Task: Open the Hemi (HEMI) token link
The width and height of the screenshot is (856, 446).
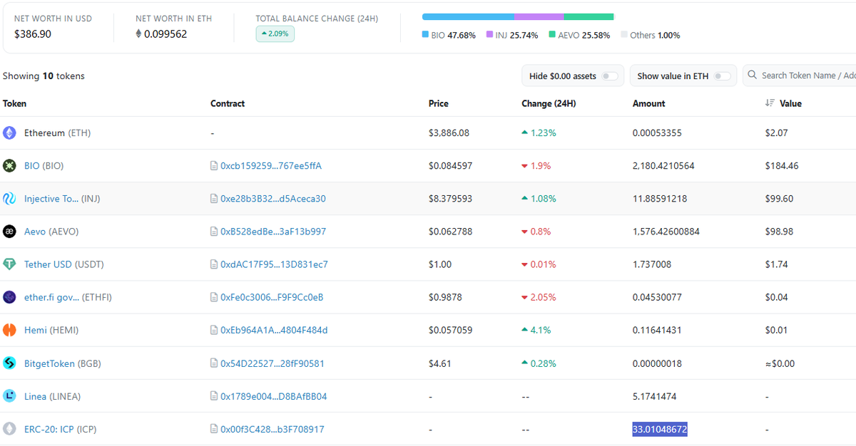Action: (x=51, y=330)
